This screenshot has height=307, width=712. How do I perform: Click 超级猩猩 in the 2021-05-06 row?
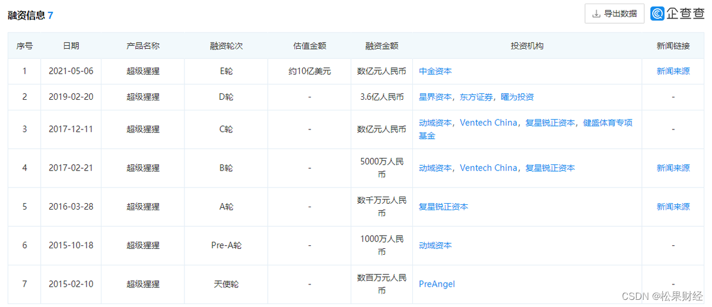143,71
